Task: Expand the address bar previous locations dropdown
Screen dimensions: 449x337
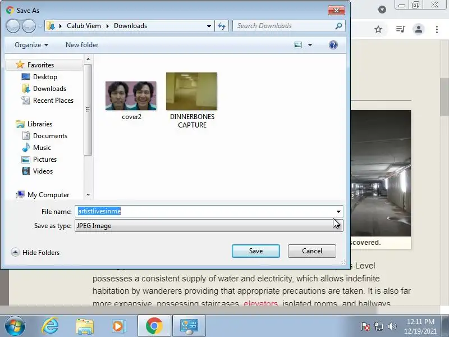Action: click(x=209, y=26)
